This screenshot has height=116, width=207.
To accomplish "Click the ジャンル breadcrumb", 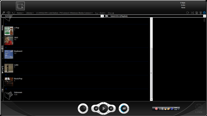I will [x=111, y=13].
